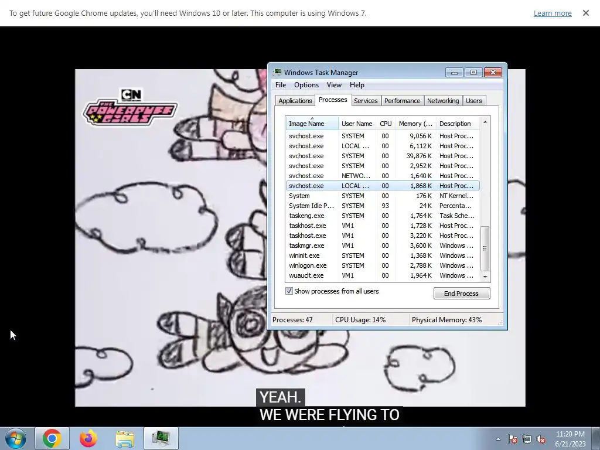Select svchost.exe row with 6,112 K memory
Screen dimensions: 600x450
tap(383, 146)
